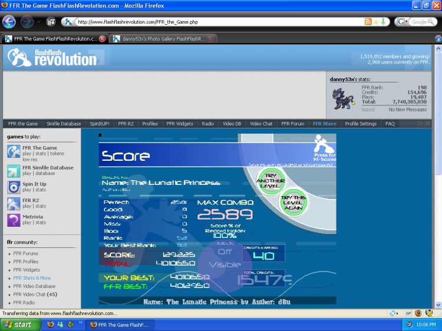Click the danny53x avatar image
The height and width of the screenshot is (331, 442).
coord(343,98)
